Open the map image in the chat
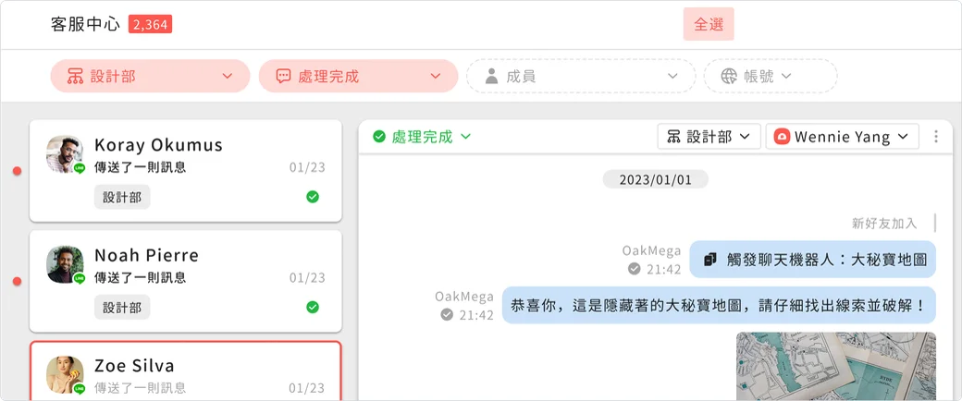The width and height of the screenshot is (962, 401). [836, 367]
